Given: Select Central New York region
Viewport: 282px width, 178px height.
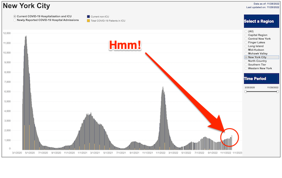Looking at the screenshot, I should [x=246, y=39].
